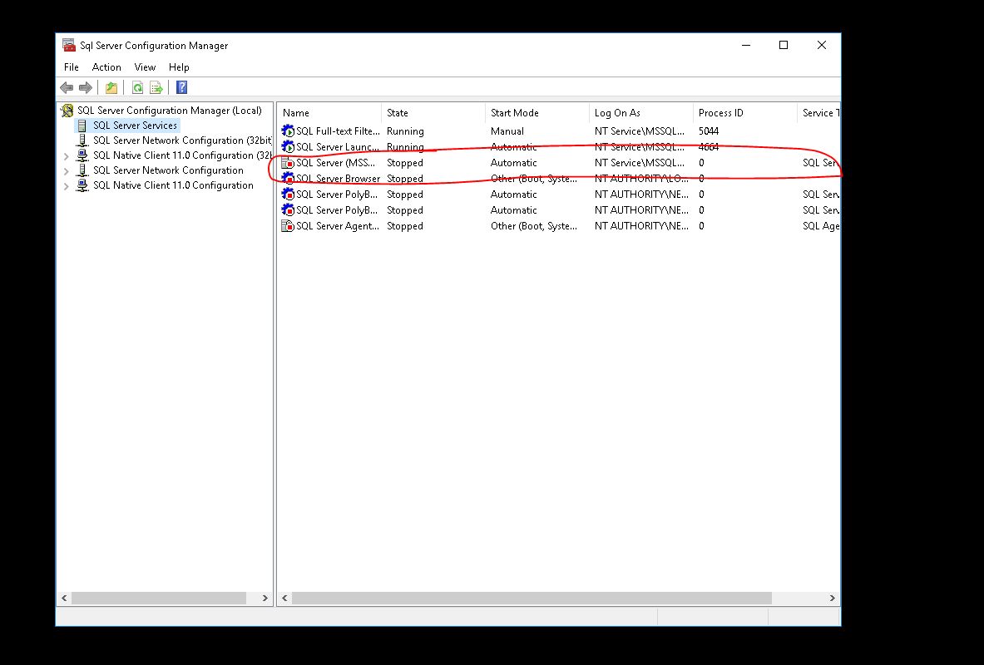Click NT AUTHORITY\LO... logon cell

coord(641,178)
